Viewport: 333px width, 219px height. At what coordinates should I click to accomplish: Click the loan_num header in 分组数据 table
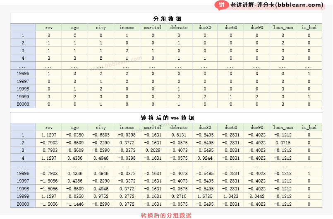point(283,27)
